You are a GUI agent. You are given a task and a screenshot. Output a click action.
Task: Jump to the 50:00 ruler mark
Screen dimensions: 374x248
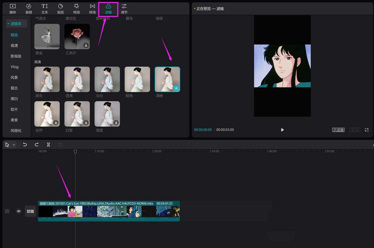click(x=330, y=151)
